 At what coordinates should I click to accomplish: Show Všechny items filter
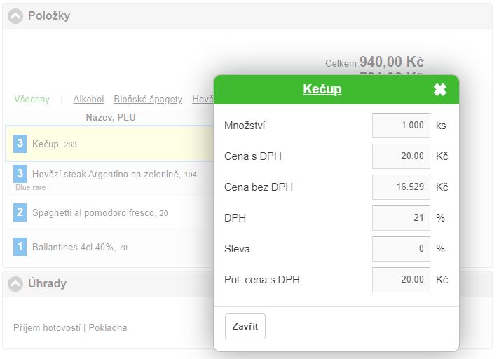click(x=32, y=100)
